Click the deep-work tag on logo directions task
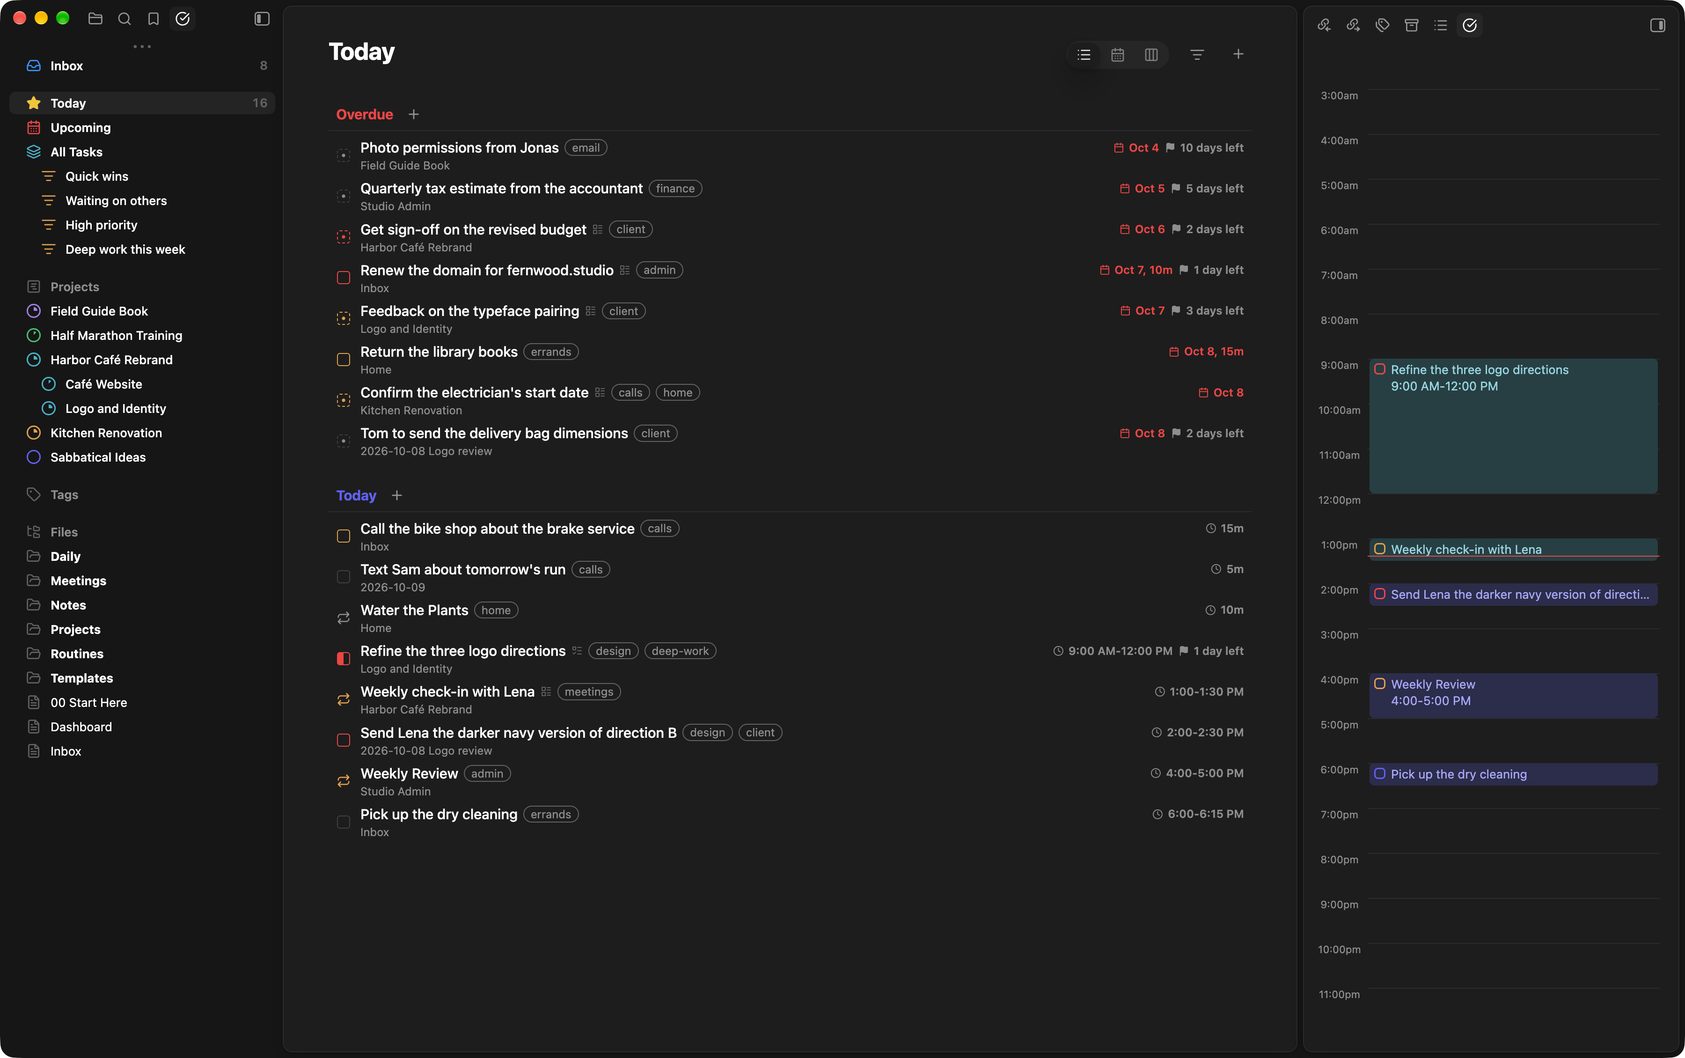Viewport: 1685px width, 1058px height. 680,651
